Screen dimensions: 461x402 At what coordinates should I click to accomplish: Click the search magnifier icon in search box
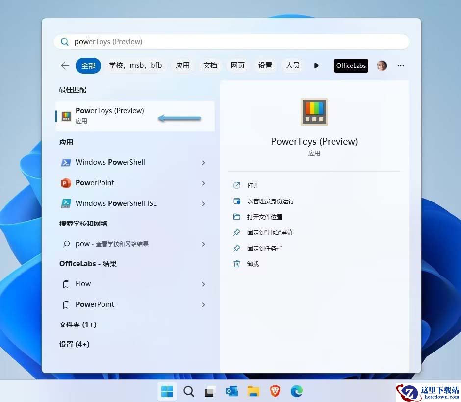tap(64, 42)
